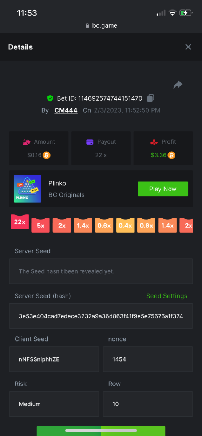Select the 0.4x multiplier tile
202x436 pixels.
[x=125, y=225]
